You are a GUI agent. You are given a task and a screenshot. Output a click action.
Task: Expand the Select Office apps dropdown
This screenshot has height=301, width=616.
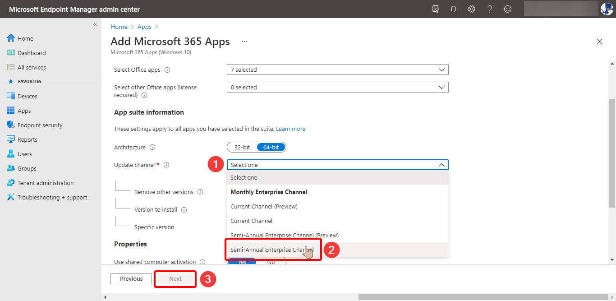click(338, 69)
